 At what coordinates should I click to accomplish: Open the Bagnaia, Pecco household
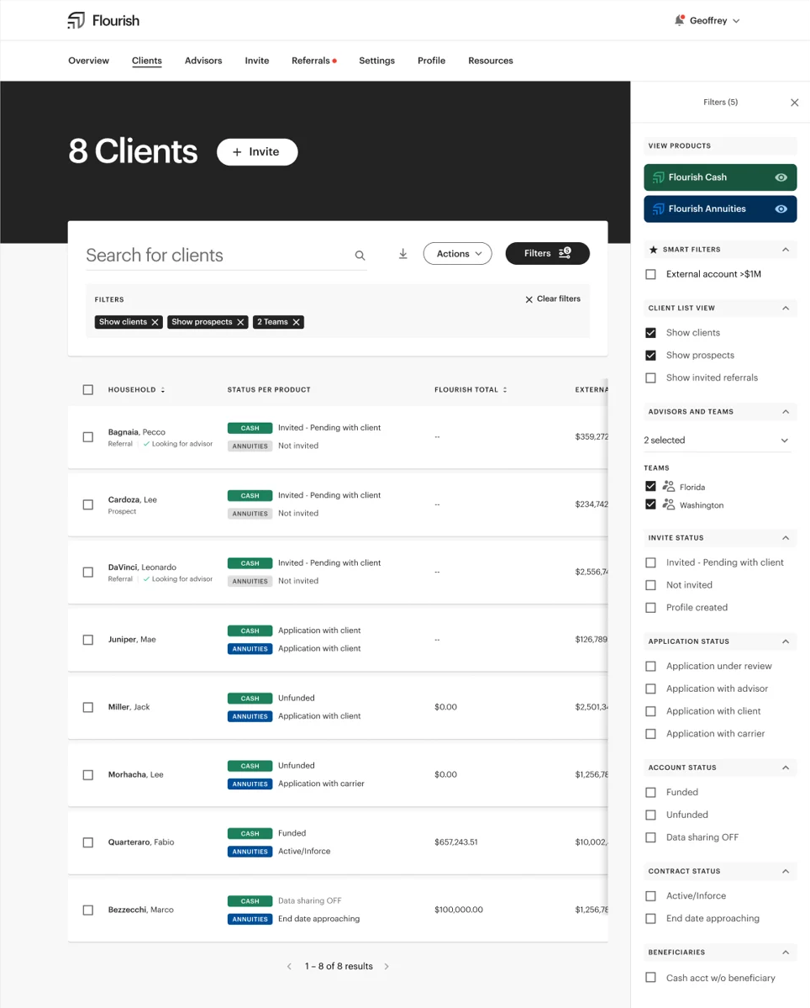(x=137, y=432)
